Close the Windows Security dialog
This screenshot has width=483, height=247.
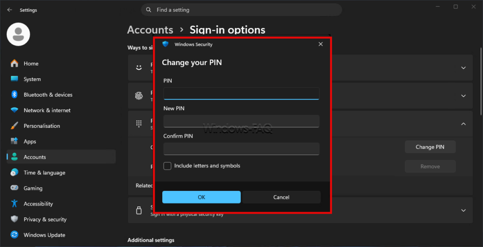tap(321, 44)
